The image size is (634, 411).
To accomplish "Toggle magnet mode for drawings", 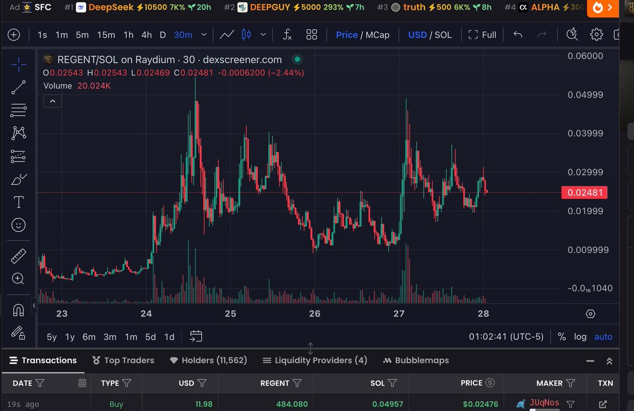I will coord(18,310).
